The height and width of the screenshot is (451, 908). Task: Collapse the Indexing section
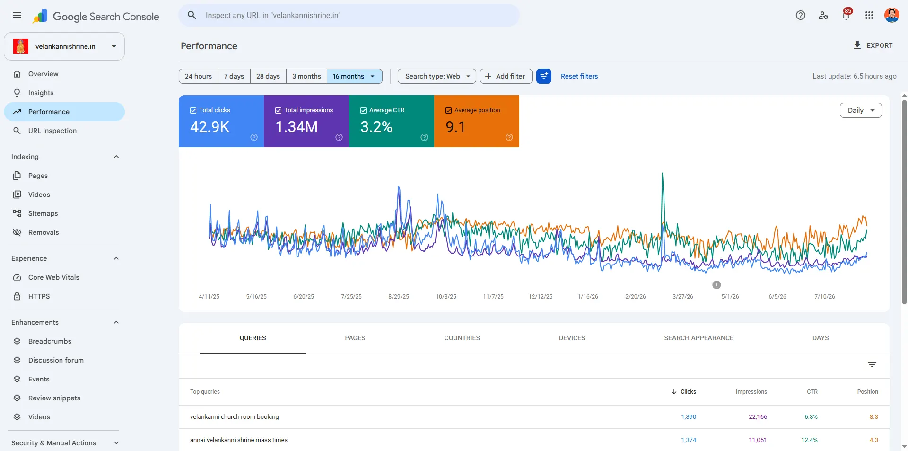click(x=116, y=157)
